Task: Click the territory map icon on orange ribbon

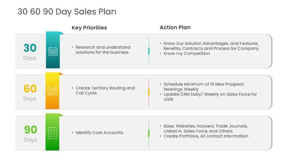Action: [x=53, y=91]
